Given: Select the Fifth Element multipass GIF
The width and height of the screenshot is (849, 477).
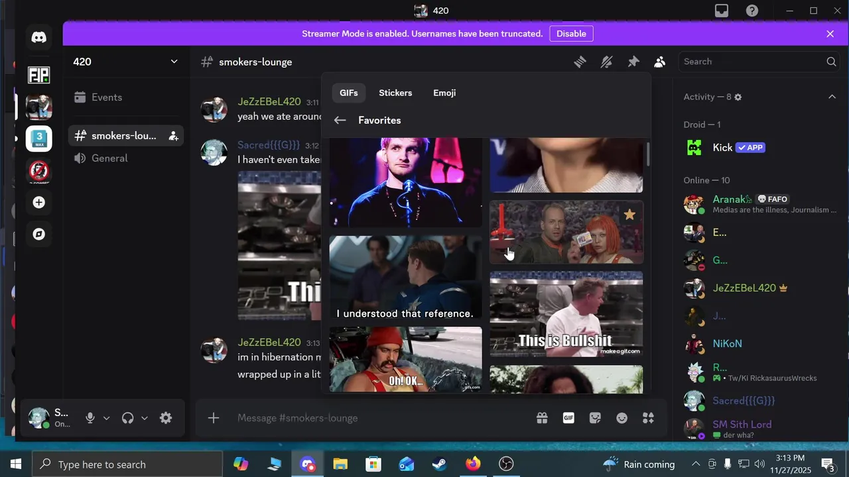Looking at the screenshot, I should pyautogui.click(x=566, y=233).
